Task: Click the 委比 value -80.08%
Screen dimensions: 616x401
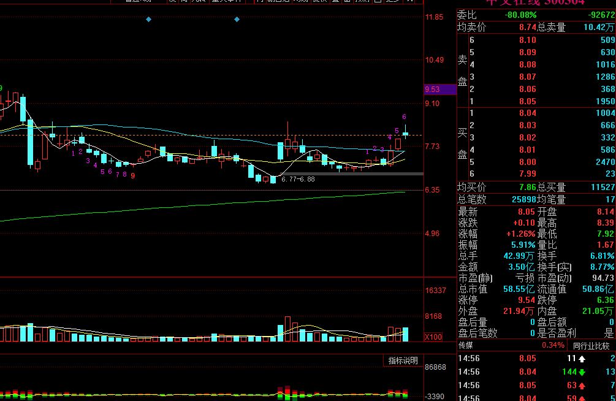Action: click(520, 15)
